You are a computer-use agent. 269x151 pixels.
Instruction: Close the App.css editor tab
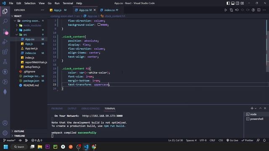[x=95, y=10]
